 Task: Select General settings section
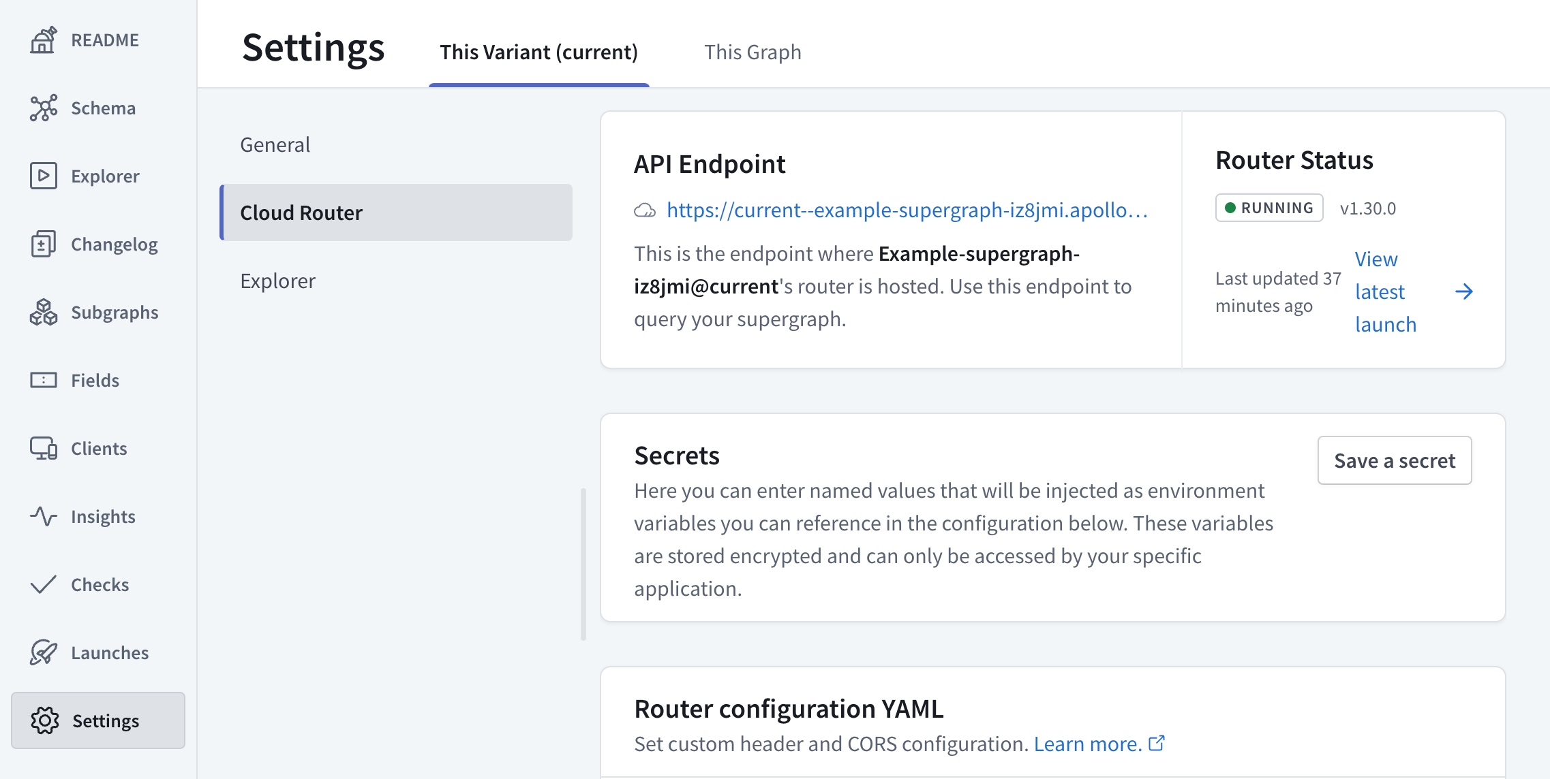point(275,143)
